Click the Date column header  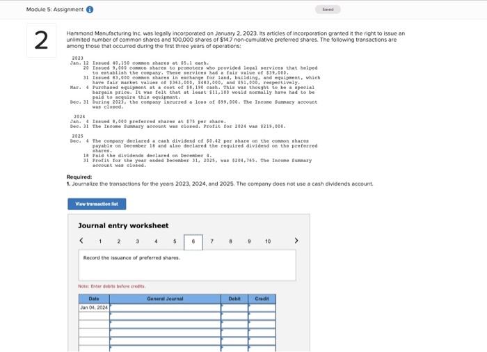[x=94, y=299]
